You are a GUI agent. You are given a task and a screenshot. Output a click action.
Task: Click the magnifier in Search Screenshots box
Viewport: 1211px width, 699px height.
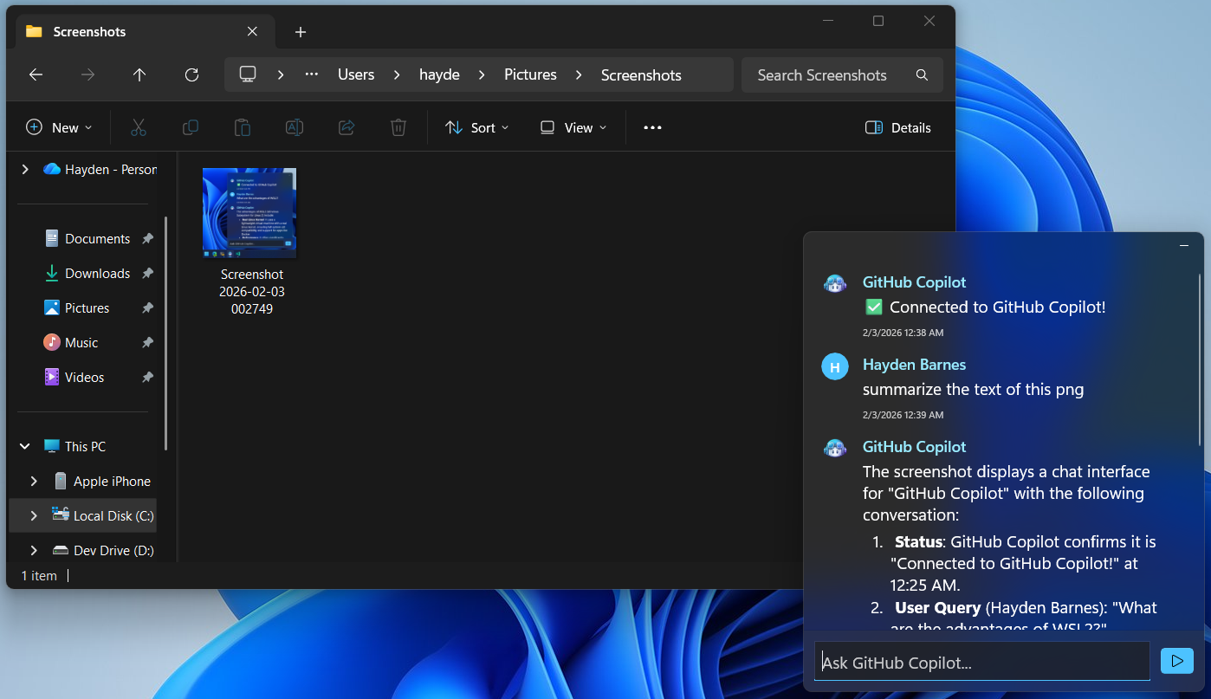coord(922,74)
